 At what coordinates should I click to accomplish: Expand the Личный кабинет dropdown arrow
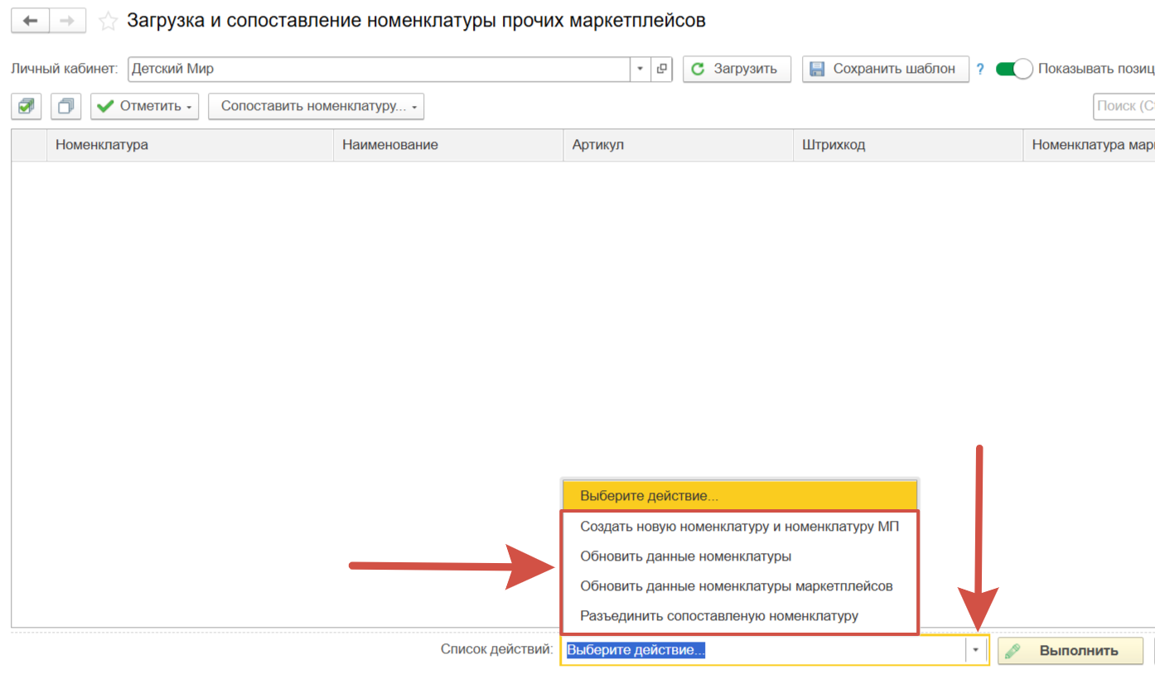(x=640, y=69)
